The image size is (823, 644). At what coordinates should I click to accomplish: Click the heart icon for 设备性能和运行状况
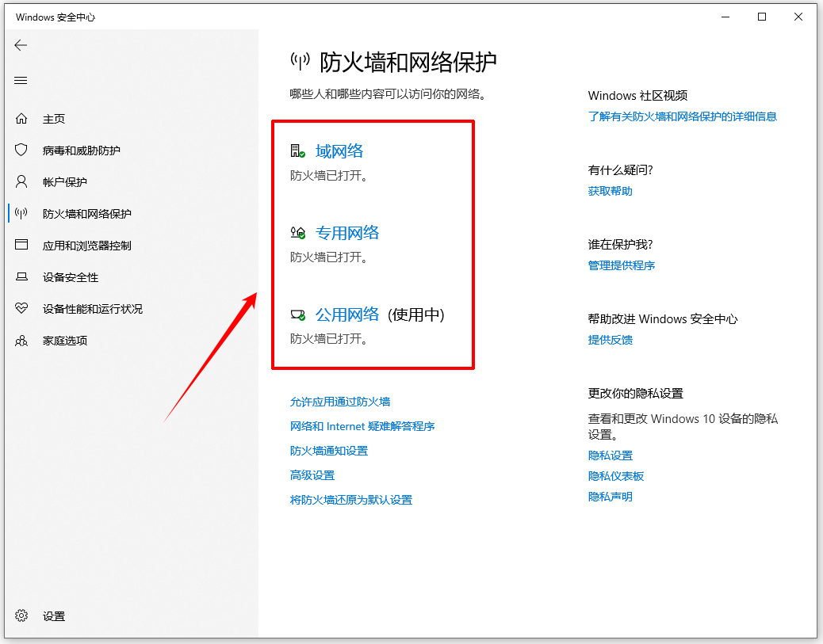(21, 308)
